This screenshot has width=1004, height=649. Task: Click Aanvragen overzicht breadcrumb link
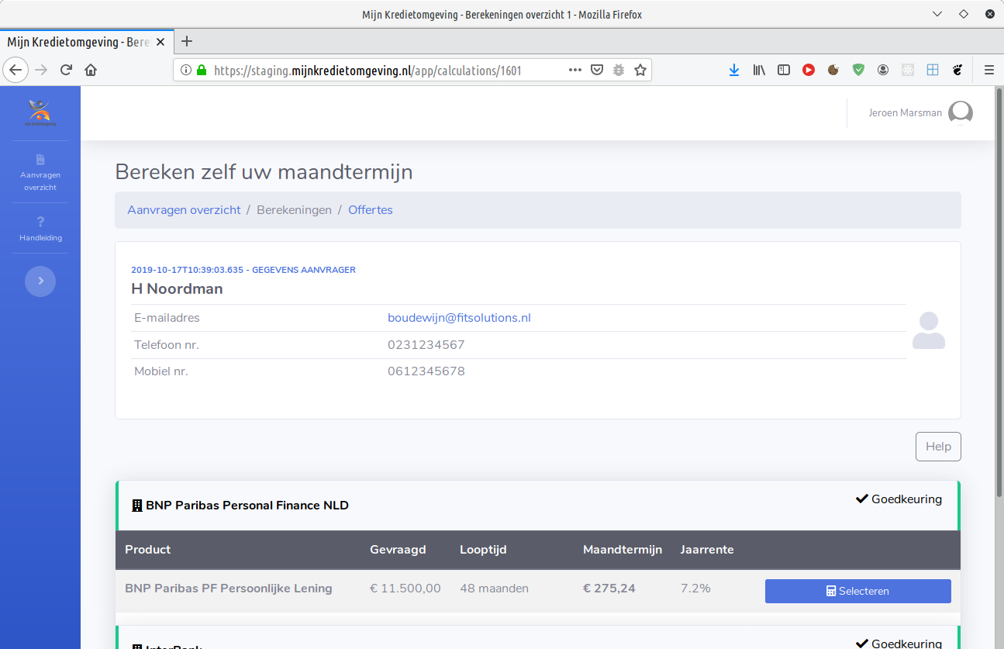184,210
